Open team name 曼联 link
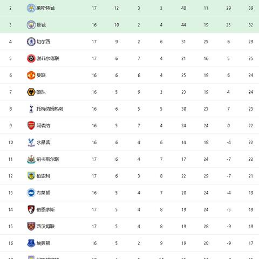 pos(41,75)
